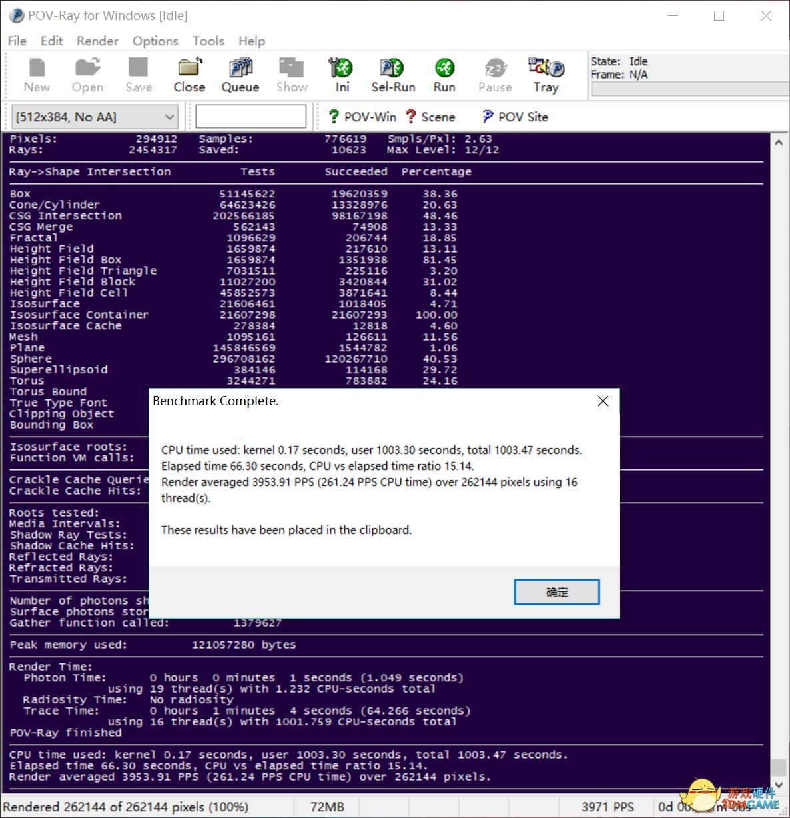Click the 'Gather function called:' line
The image size is (790, 818).
coord(145,623)
